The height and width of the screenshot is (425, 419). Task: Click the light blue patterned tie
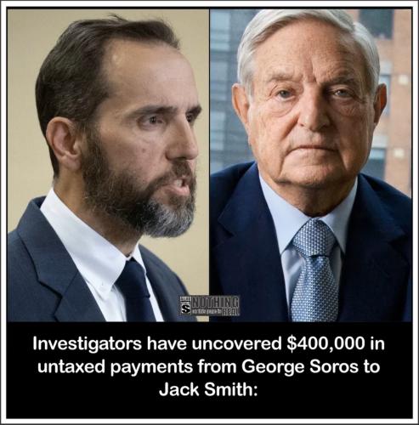[314, 272]
